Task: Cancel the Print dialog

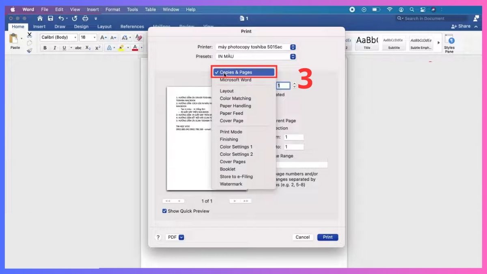Action: point(302,237)
